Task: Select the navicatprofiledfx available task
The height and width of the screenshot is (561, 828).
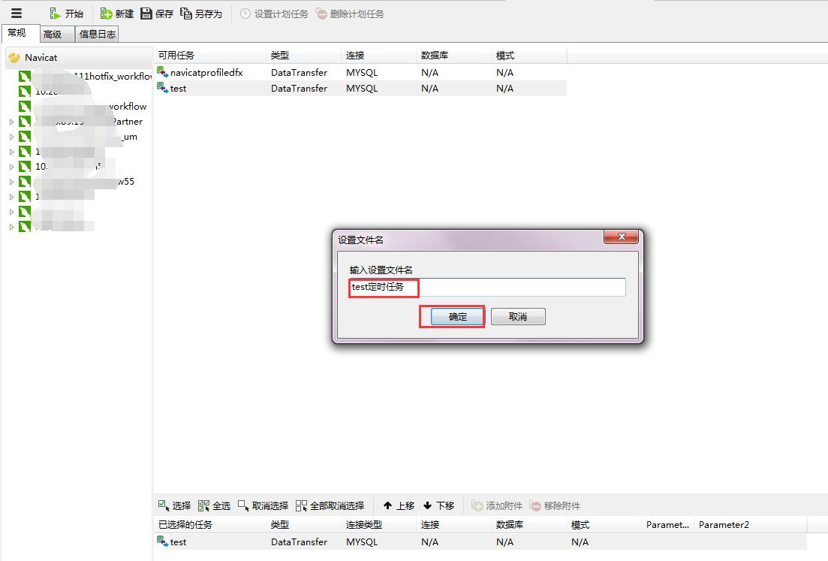Action: [206, 72]
